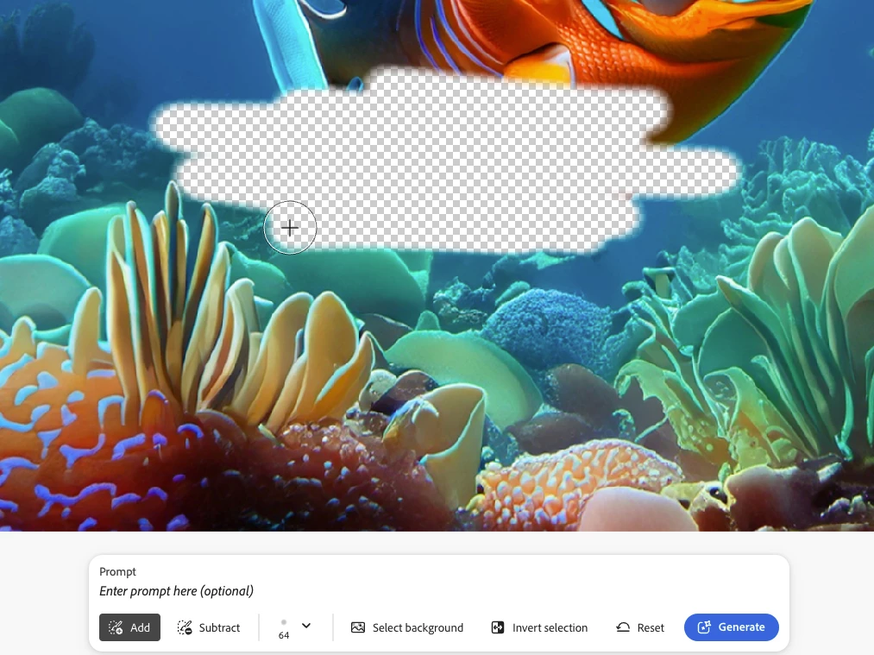The width and height of the screenshot is (874, 655).
Task: Click the brush size preview dot
Action: [x=284, y=622]
